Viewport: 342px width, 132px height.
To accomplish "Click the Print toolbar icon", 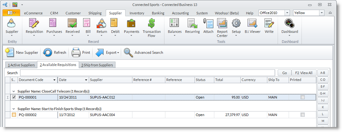I will [76, 53].
